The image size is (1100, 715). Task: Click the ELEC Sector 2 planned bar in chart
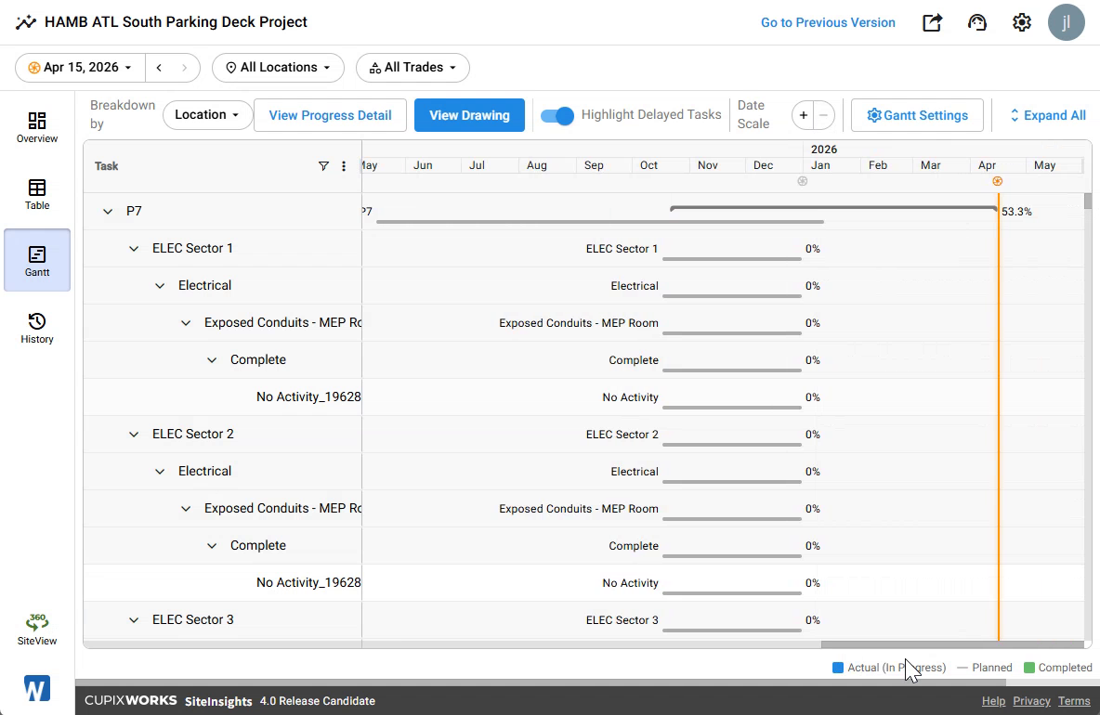(732, 445)
